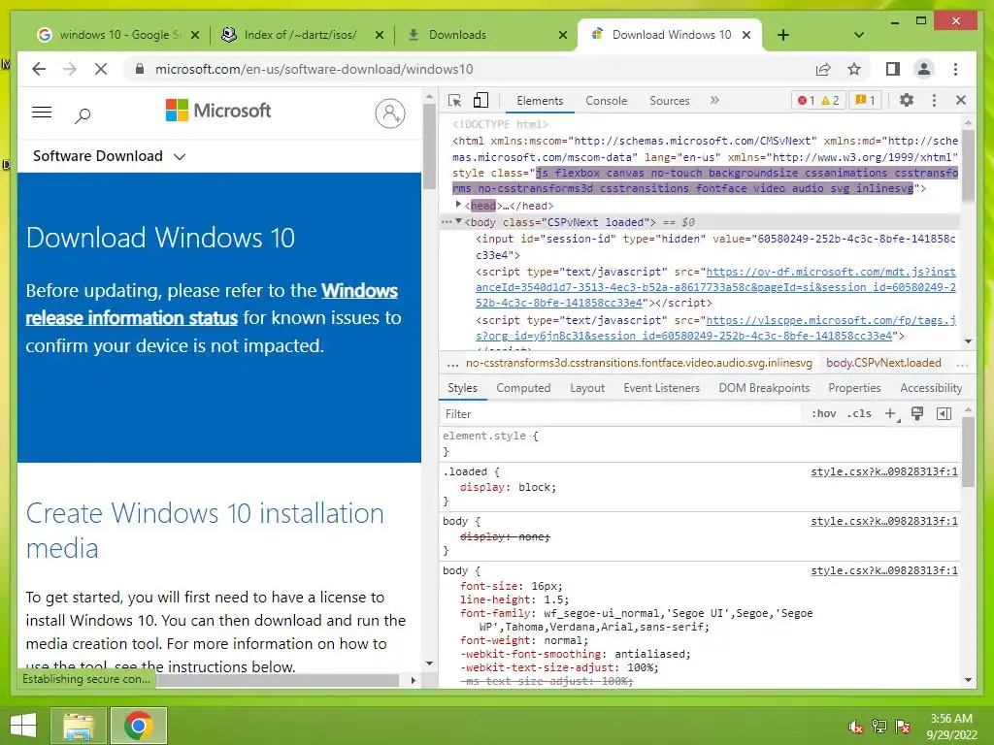994x745 pixels.
Task: Sign in with the account avatar icon
Action: click(x=390, y=113)
